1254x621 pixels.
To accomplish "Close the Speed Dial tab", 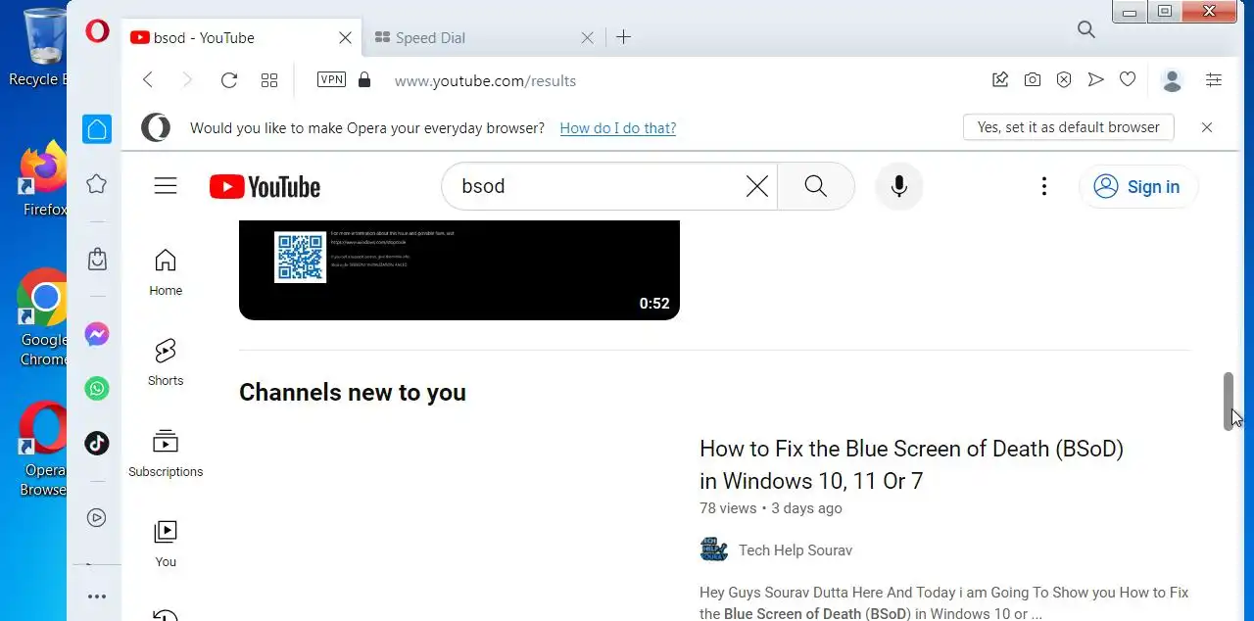I will [587, 37].
